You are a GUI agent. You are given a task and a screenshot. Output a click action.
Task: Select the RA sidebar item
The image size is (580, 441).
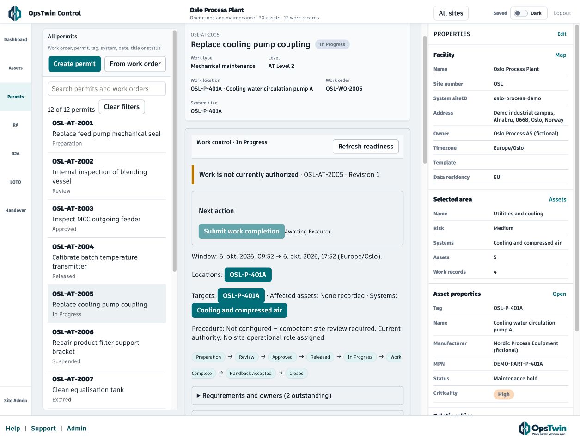pyautogui.click(x=16, y=125)
